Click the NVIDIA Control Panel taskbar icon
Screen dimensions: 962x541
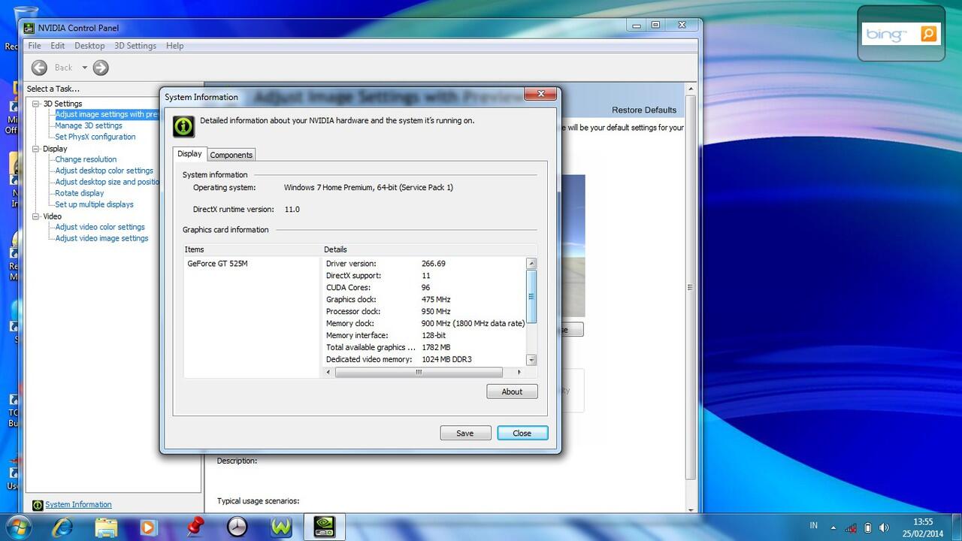tap(324, 527)
